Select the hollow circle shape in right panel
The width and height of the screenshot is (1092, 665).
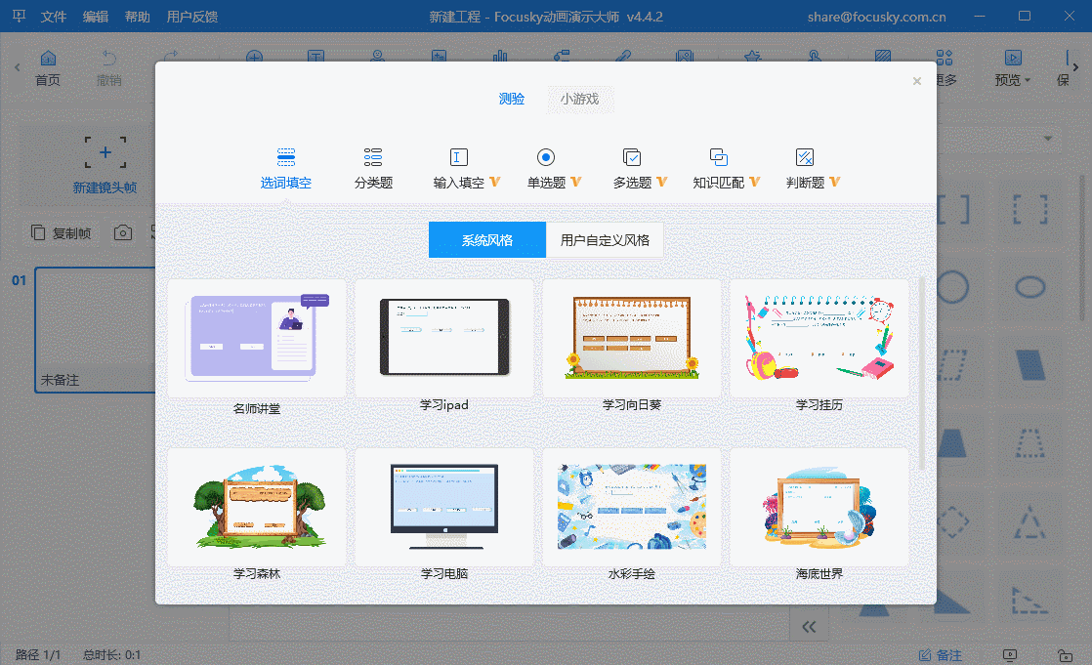coord(952,287)
